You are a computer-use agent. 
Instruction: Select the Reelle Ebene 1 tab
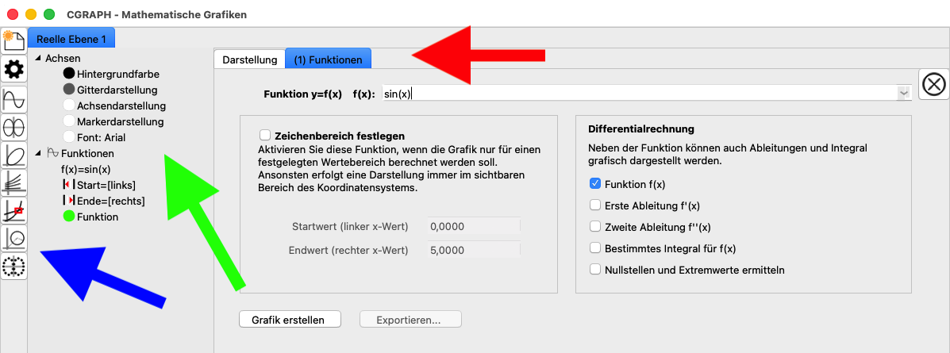point(71,39)
